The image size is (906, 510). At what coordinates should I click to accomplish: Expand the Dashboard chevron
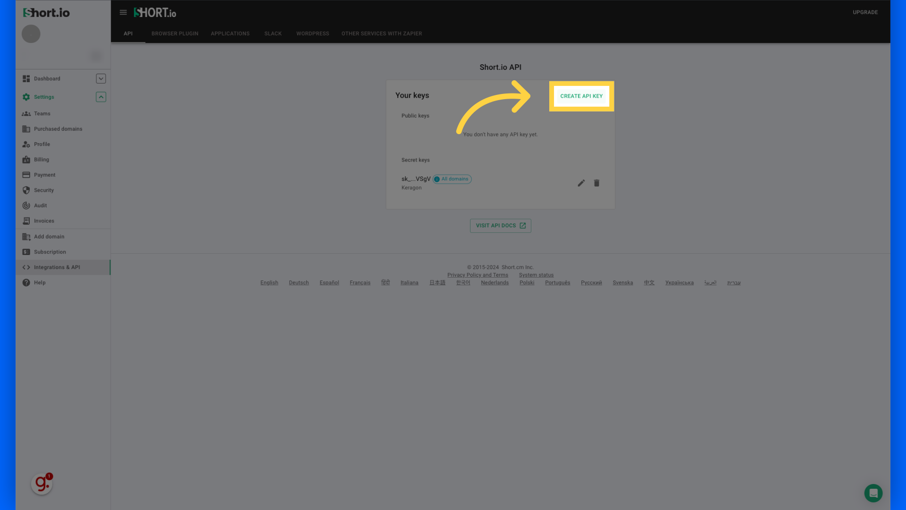coord(101,79)
